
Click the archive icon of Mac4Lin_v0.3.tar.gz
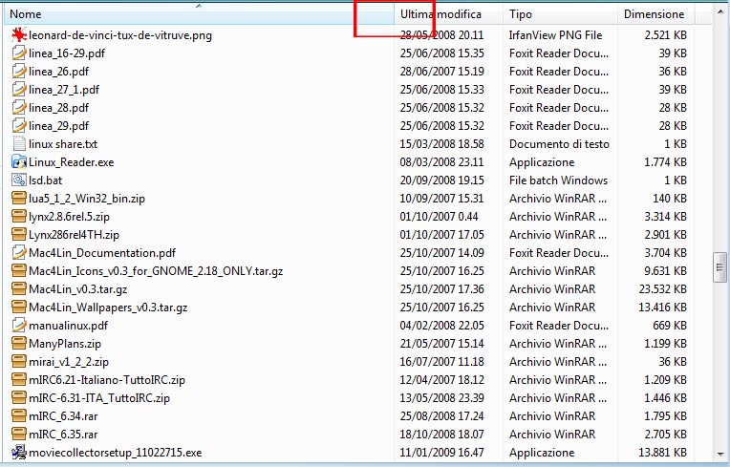19,288
